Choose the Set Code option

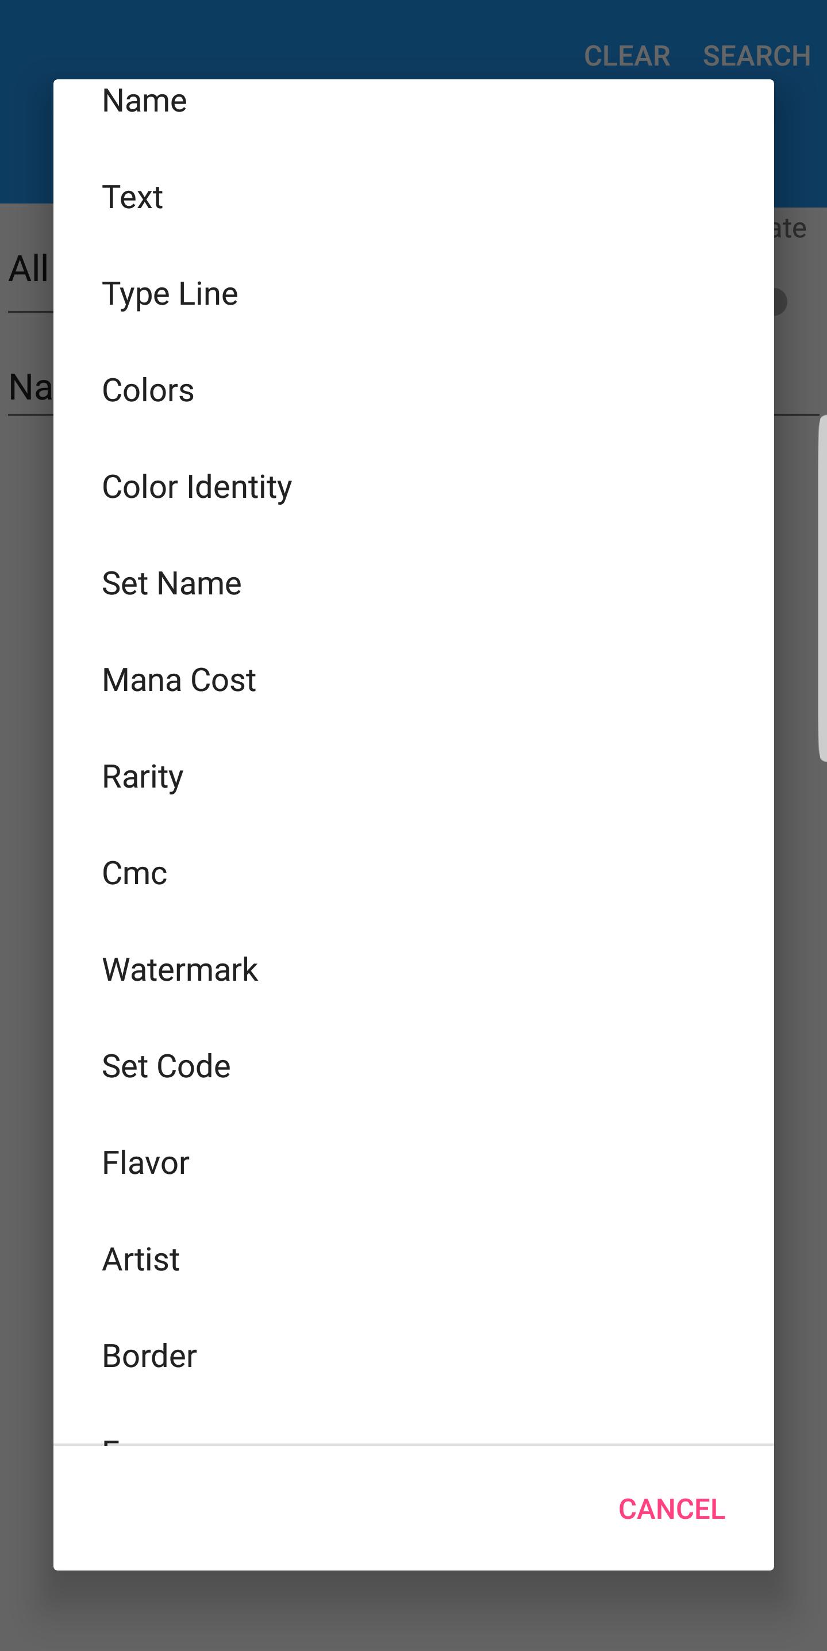(x=166, y=1066)
